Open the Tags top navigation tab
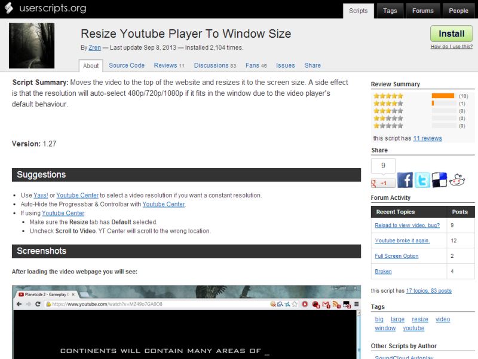This screenshot has width=478, height=359. tap(390, 11)
